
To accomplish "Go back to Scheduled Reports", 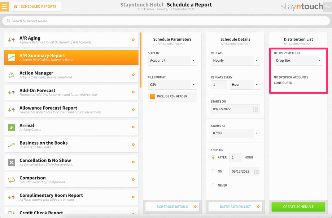I will (x=36, y=7).
